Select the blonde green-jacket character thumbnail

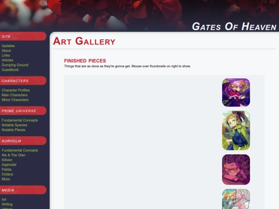pyautogui.click(x=236, y=131)
